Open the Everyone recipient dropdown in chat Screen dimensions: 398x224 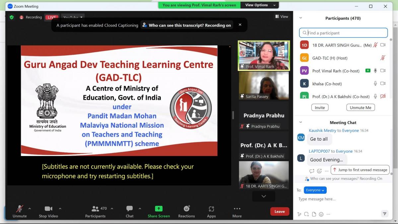(315, 190)
